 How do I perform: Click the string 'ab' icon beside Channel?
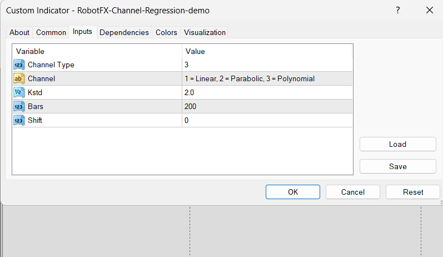19,78
